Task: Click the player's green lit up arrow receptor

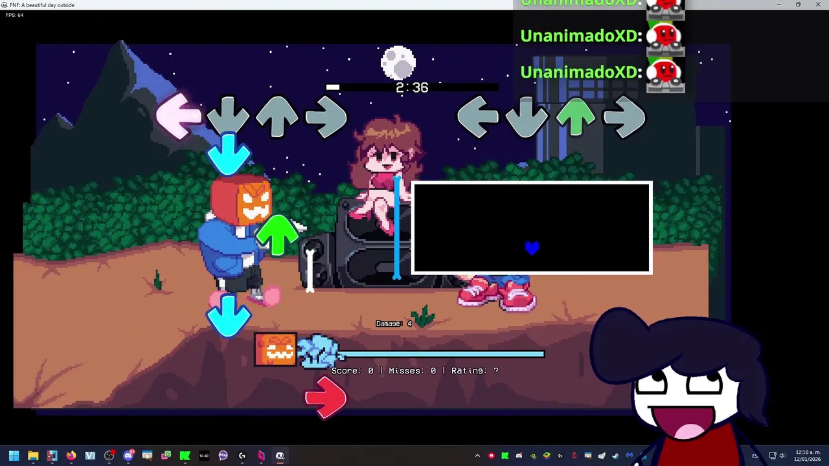Action: (x=576, y=116)
